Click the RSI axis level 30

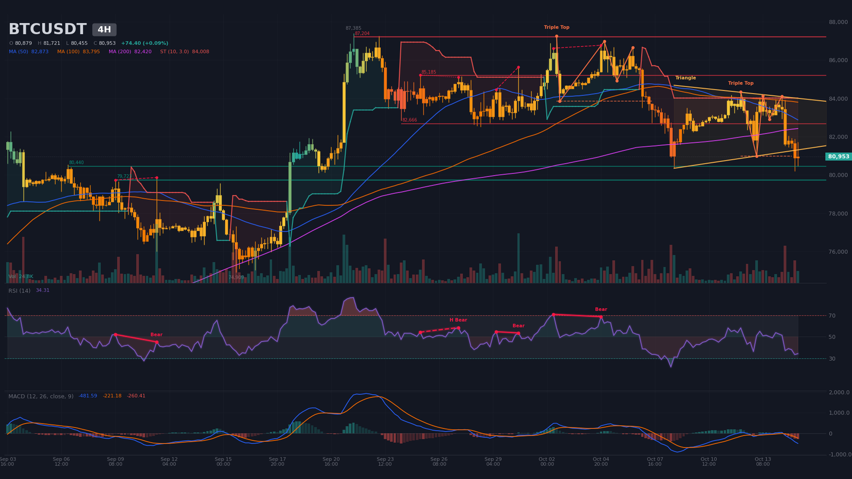pos(832,359)
